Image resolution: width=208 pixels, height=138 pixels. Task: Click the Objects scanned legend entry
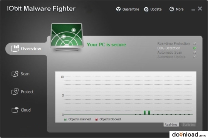coord(77,119)
